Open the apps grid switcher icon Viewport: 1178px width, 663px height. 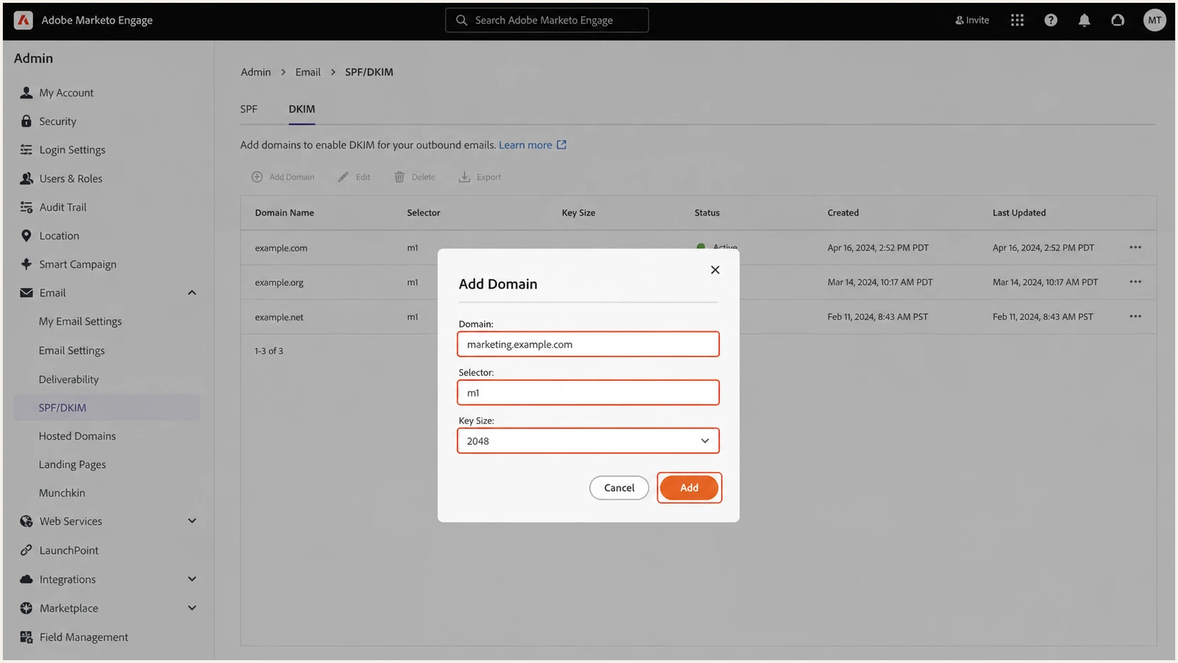point(1017,20)
